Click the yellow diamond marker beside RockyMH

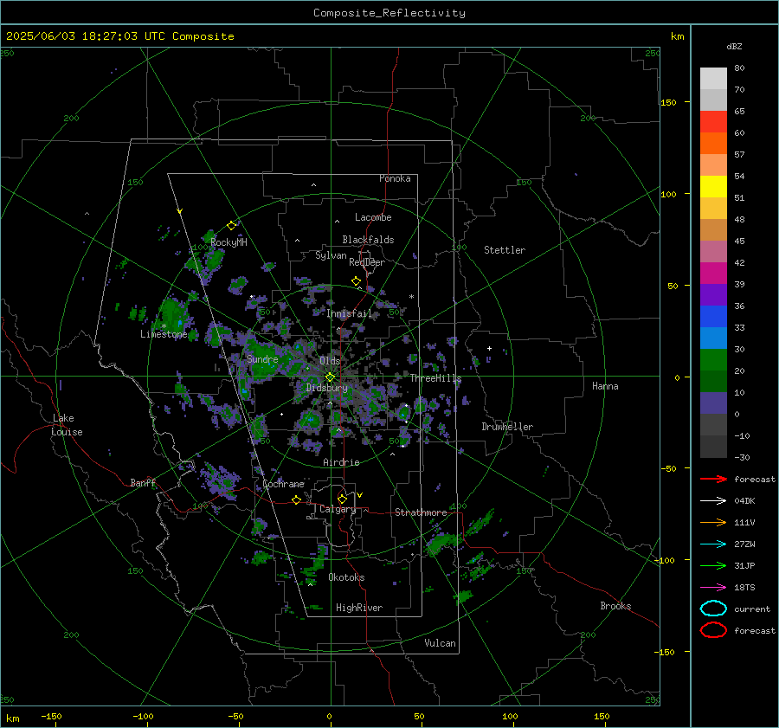click(231, 225)
